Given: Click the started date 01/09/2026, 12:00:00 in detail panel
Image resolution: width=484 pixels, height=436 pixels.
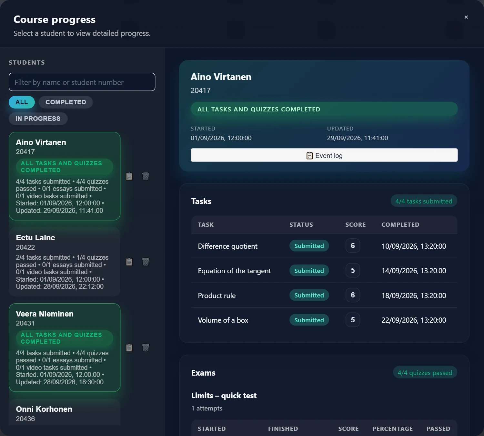Looking at the screenshot, I should click(221, 138).
